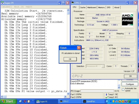
Task: Click the Threads value field
Action: pos(131,66)
